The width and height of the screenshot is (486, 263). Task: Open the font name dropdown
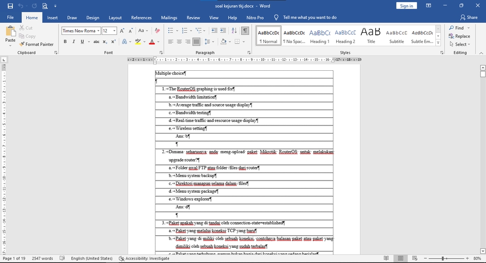tap(98, 31)
